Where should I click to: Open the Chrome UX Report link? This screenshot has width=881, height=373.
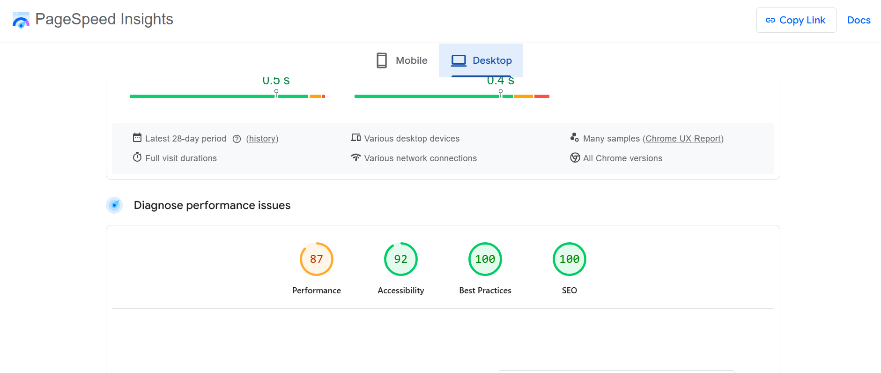(683, 139)
